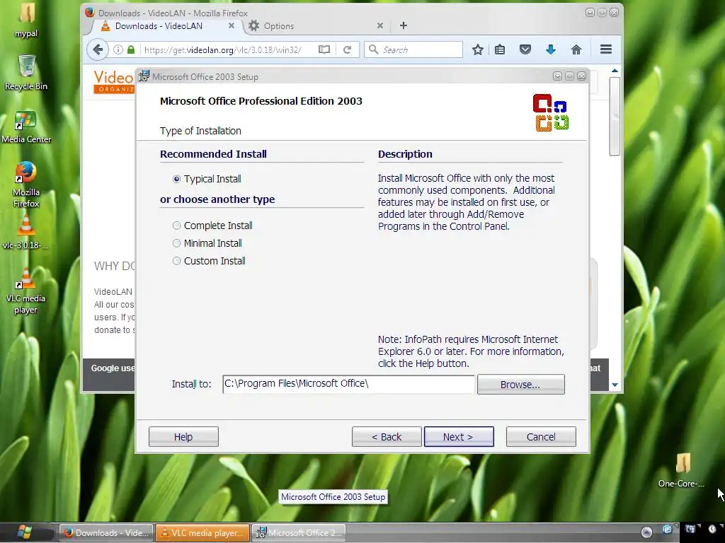
Task: Cancel the Office 2003 Setup
Action: click(541, 437)
